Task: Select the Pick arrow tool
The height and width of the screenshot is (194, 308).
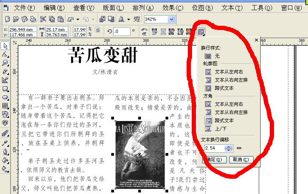Action: click(x=5, y=46)
